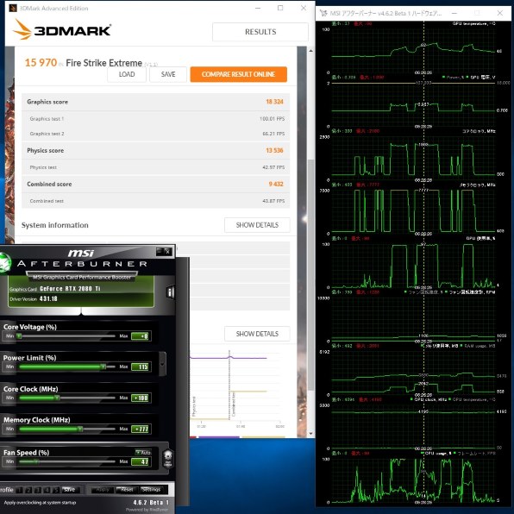
Task: Click the MSI hardware monitor window title icon
Action: pos(323,13)
